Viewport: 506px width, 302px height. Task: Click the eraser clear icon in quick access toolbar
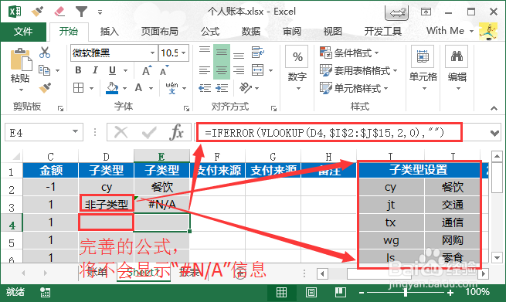59,12
